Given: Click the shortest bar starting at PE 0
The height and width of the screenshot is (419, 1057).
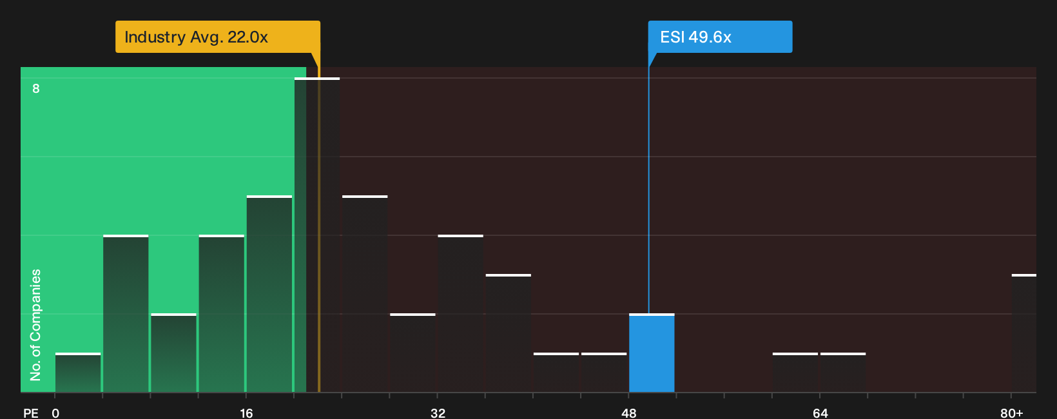Looking at the screenshot, I should (x=78, y=373).
